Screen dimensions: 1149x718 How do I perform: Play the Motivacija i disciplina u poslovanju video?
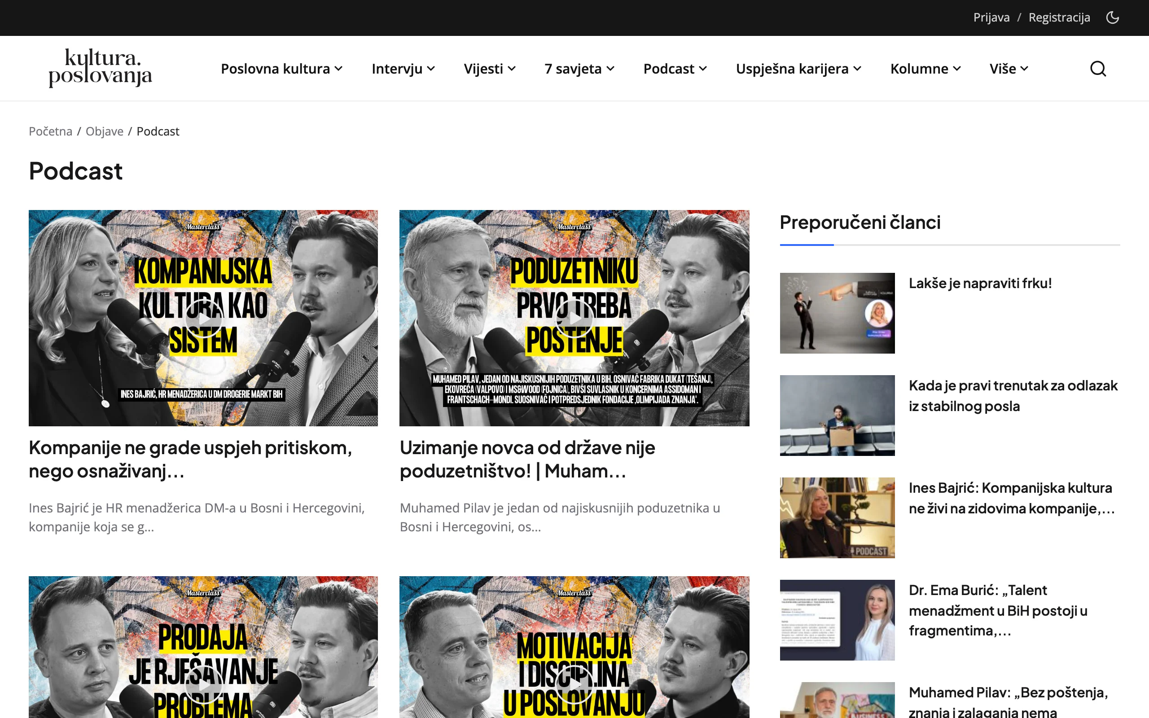(x=574, y=684)
